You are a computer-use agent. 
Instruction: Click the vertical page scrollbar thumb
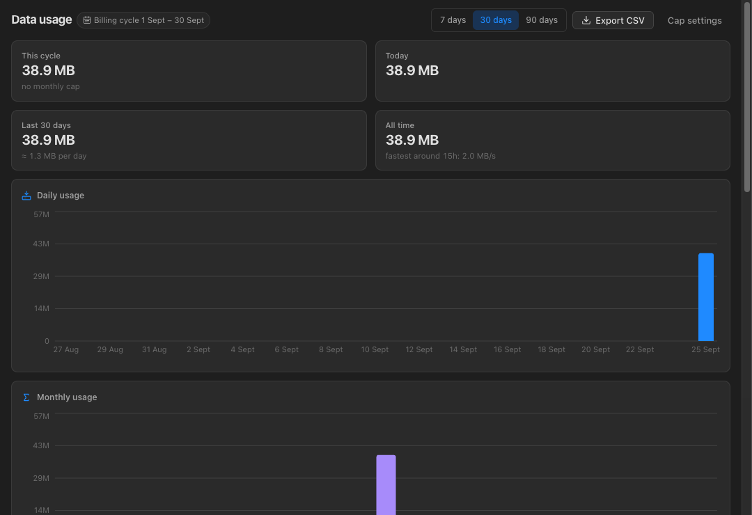click(x=746, y=96)
